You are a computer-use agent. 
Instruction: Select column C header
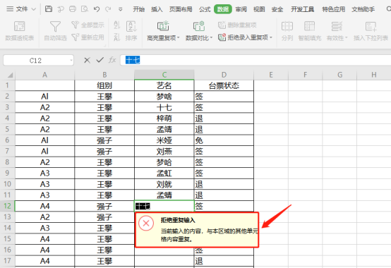point(164,75)
